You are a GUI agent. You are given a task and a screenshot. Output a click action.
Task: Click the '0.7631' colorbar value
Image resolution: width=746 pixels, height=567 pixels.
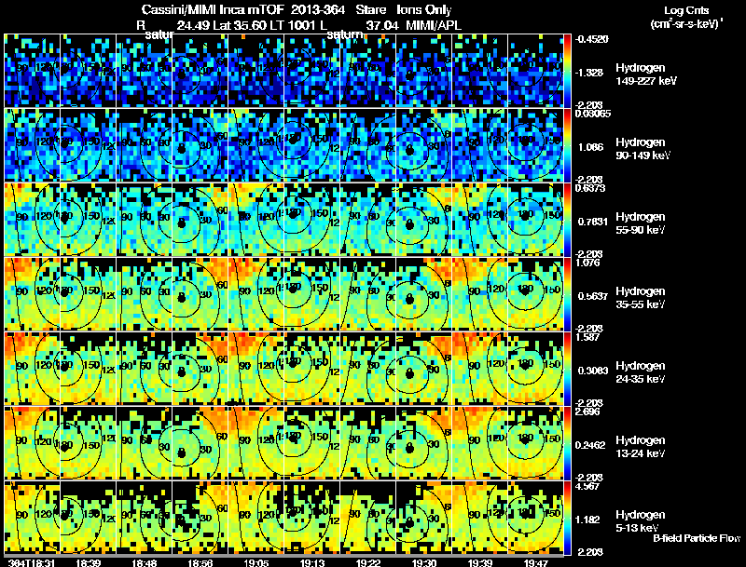[x=592, y=222]
